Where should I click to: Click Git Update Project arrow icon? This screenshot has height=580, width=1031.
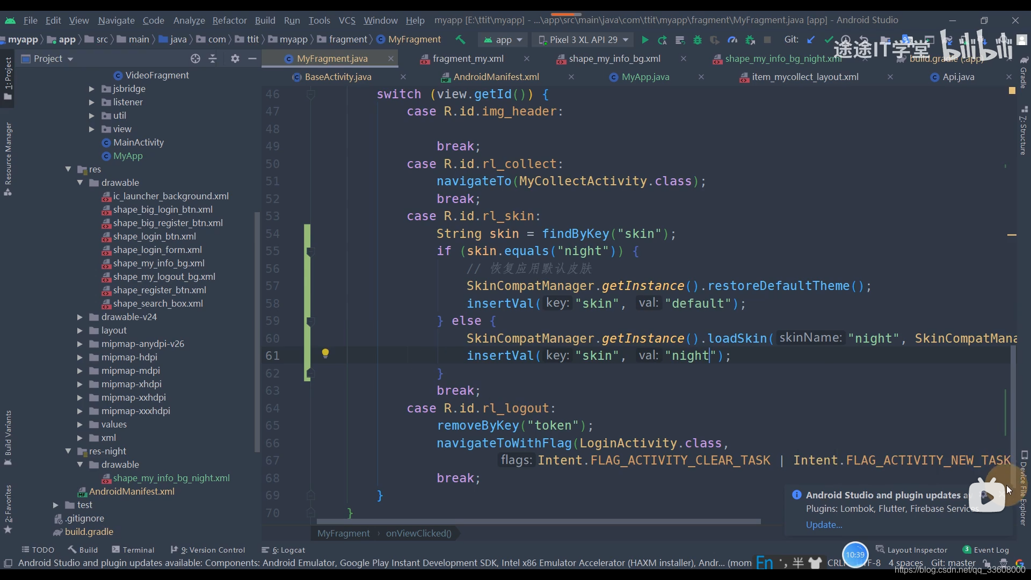pos(811,40)
